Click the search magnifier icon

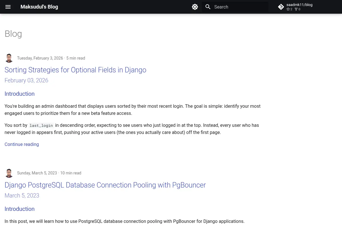pos(208,7)
